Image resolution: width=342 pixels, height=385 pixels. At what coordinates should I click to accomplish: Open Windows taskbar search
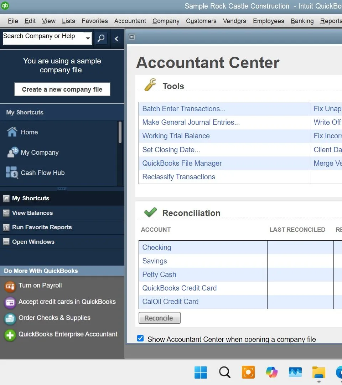tap(224, 372)
